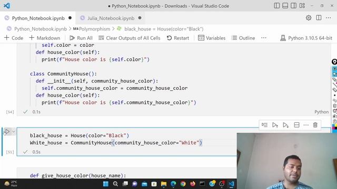Image resolution: width=337 pixels, height=189 pixels.
Task: Select cursor pointer tool on annotation toolbar
Action: click(335, 75)
